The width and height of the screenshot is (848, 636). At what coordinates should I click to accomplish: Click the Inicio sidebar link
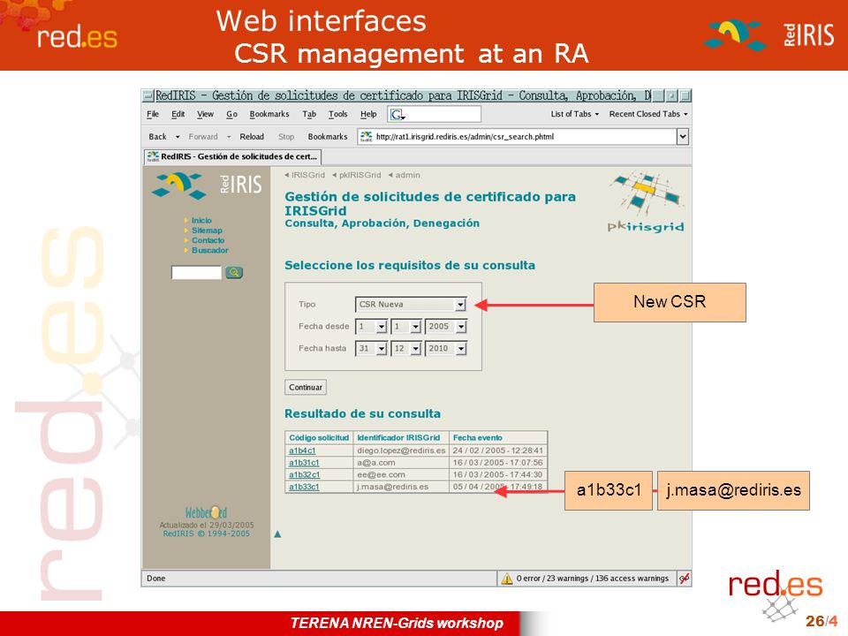click(x=201, y=220)
